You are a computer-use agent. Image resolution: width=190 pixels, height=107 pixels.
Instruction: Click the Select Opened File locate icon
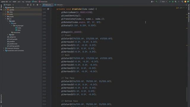28,5
